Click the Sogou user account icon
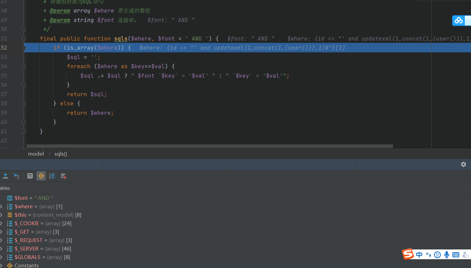Image resolution: width=471 pixels, height=268 pixels. pos(466,255)
